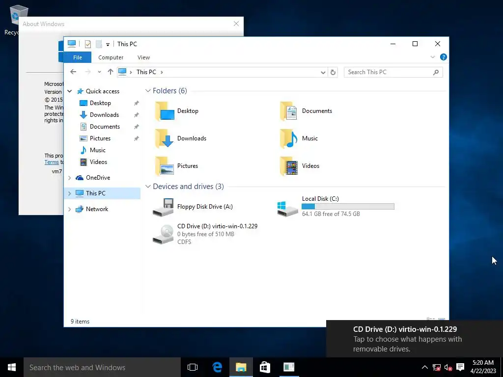Click the This PC breadcrumb in address bar
This screenshot has width=503, height=377.
point(146,72)
